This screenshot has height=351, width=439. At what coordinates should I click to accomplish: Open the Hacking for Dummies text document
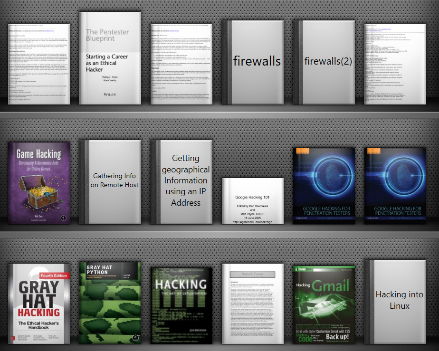253,304
